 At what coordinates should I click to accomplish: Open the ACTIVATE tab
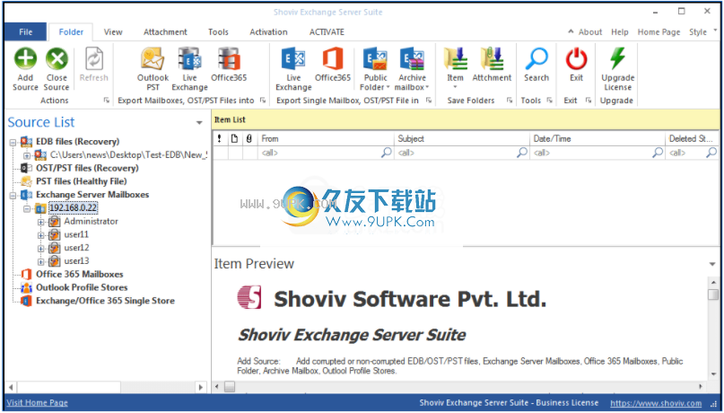coord(327,32)
